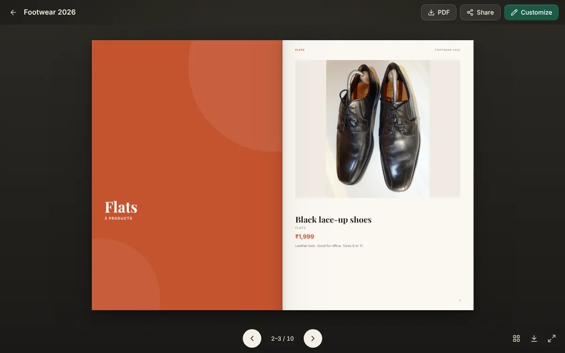Click the 'Footwear 2026' title in header
The width and height of the screenshot is (565, 353).
click(x=49, y=12)
